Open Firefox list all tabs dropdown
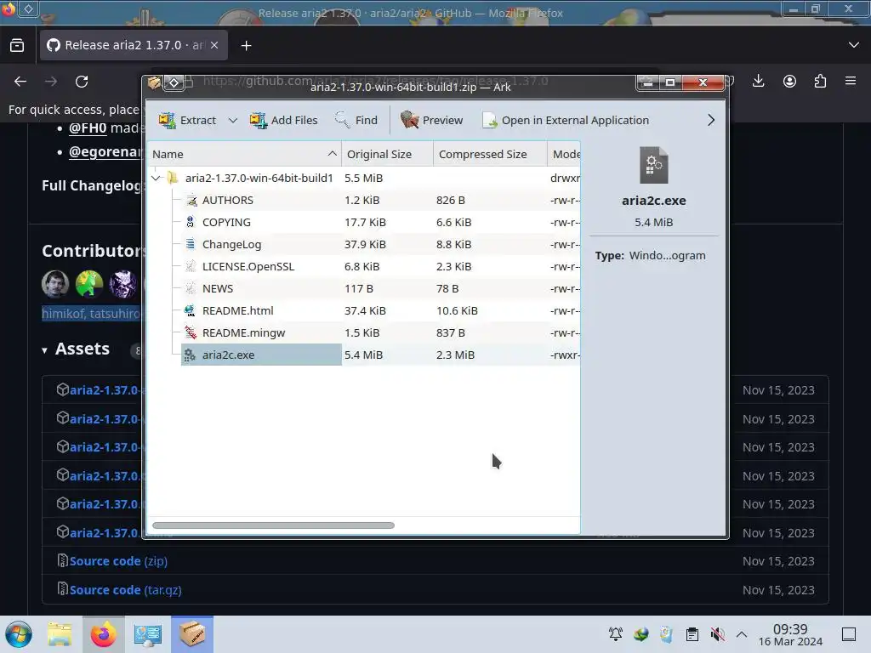Screen dimensions: 871x653 [x=854, y=45]
